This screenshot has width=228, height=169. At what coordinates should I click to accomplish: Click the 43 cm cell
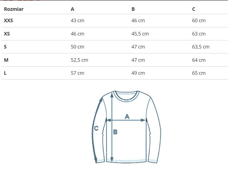pyautogui.click(x=77, y=21)
